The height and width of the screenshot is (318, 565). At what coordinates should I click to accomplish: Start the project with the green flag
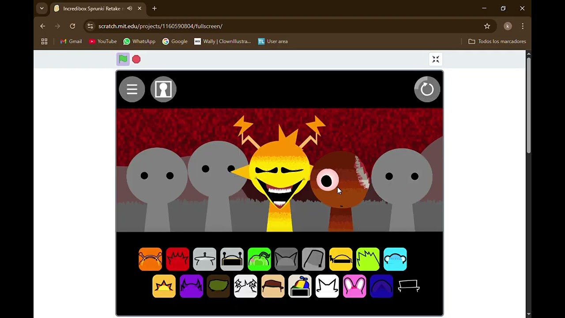(x=123, y=59)
